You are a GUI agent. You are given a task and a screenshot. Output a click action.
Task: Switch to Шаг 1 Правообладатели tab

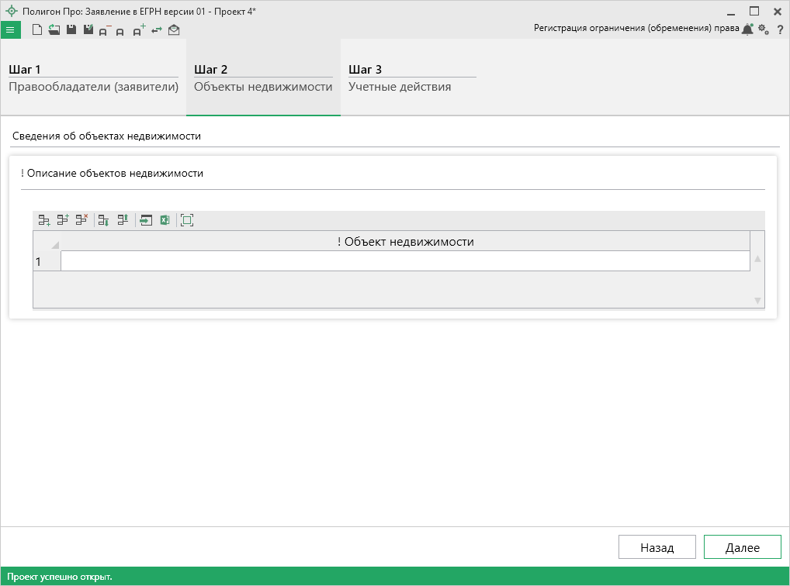point(93,78)
